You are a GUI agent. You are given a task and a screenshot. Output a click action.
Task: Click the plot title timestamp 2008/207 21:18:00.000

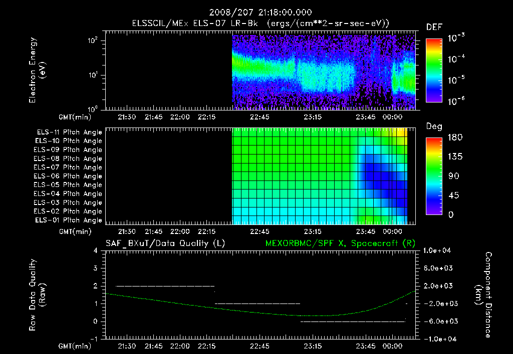pos(261,12)
